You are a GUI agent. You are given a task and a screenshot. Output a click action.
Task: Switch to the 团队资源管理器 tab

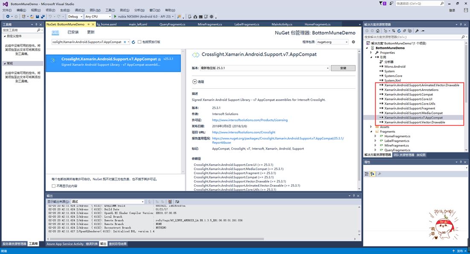tap(403, 155)
